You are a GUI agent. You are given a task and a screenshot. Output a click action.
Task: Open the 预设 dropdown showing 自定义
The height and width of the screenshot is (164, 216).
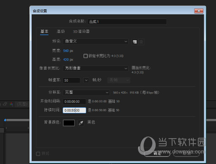click(x=96, y=41)
